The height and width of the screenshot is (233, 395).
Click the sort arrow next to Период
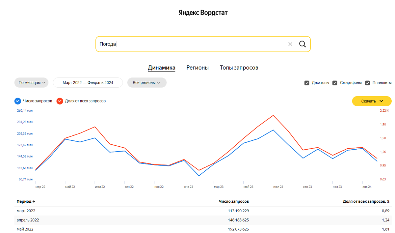coord(34,201)
